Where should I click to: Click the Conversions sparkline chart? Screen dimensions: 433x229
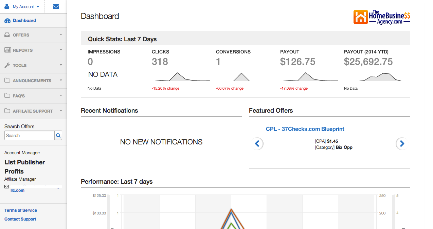(246, 77)
